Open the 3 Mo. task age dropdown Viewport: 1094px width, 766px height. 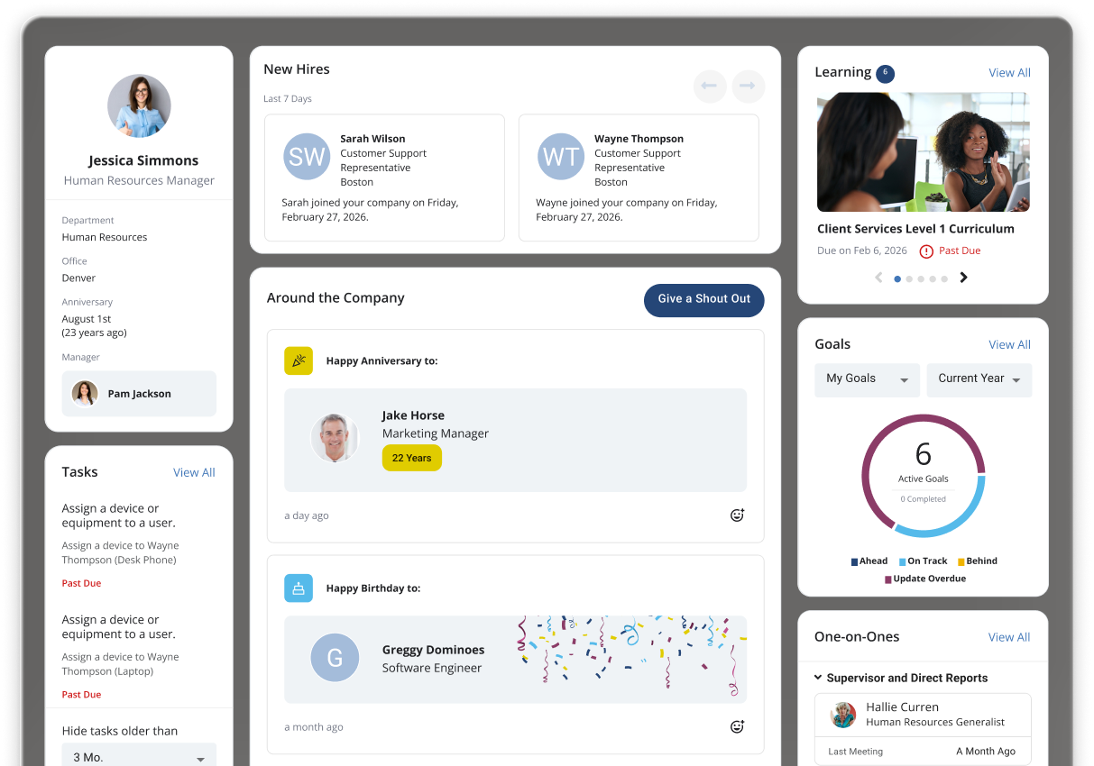(139, 757)
